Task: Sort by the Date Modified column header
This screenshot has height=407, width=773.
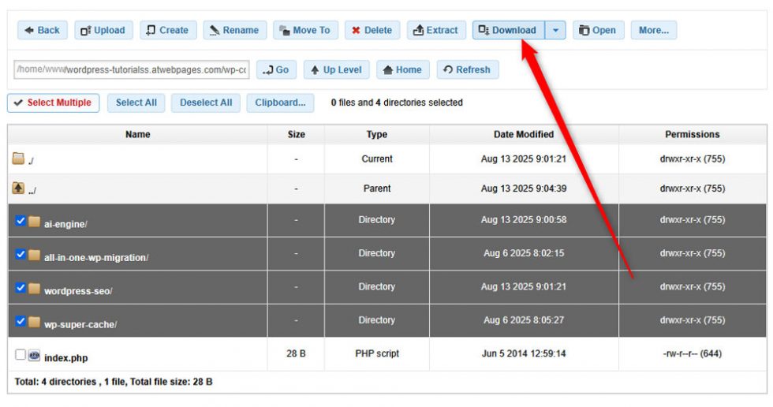Action: coord(524,135)
